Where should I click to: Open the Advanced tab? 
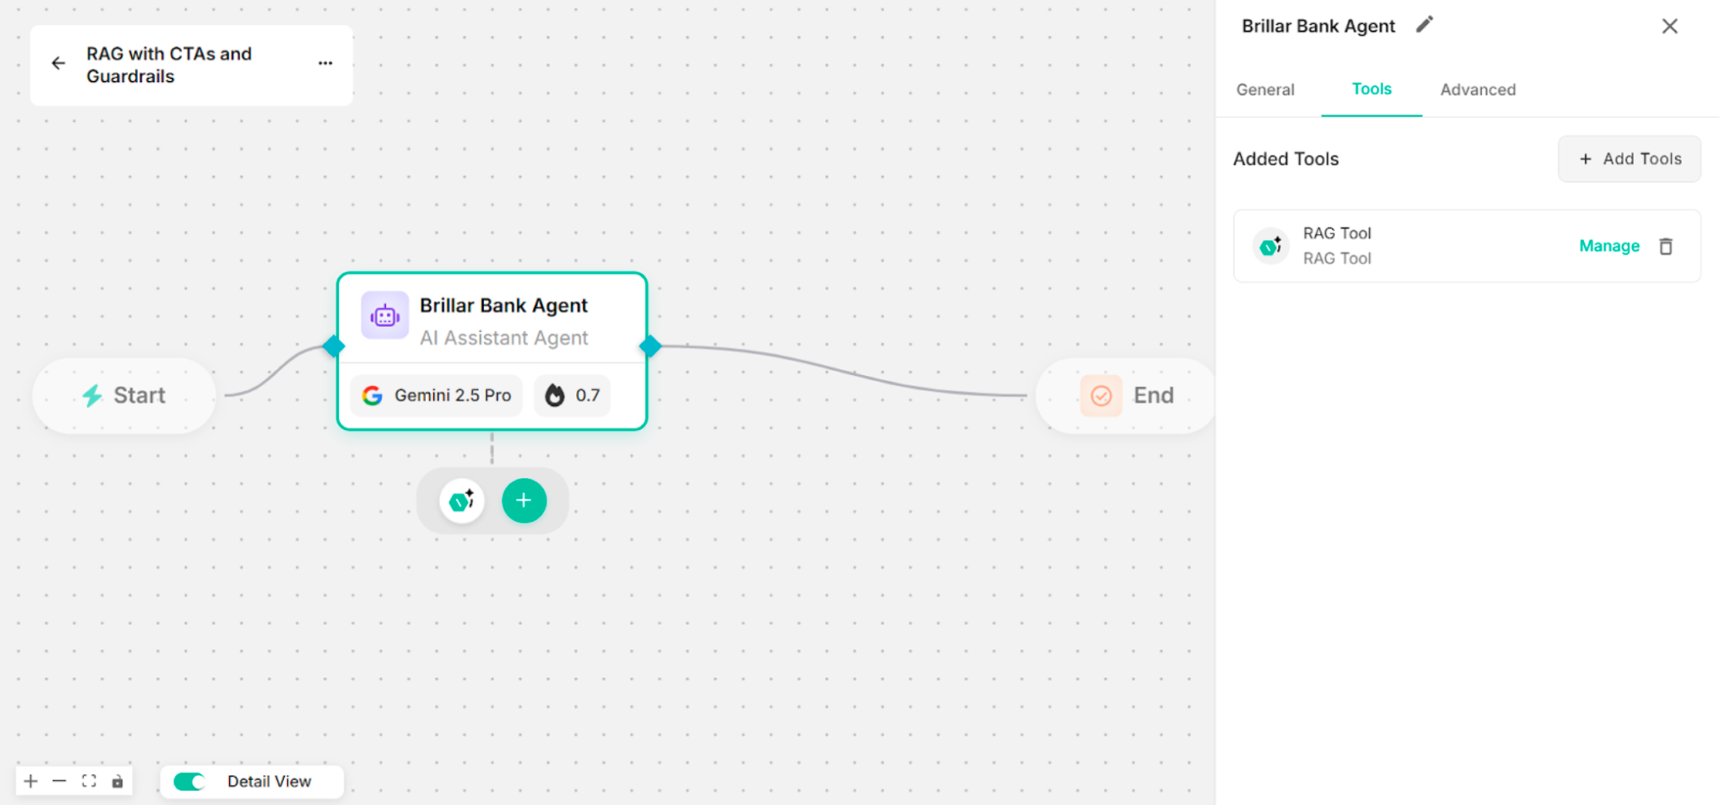pyautogui.click(x=1478, y=90)
